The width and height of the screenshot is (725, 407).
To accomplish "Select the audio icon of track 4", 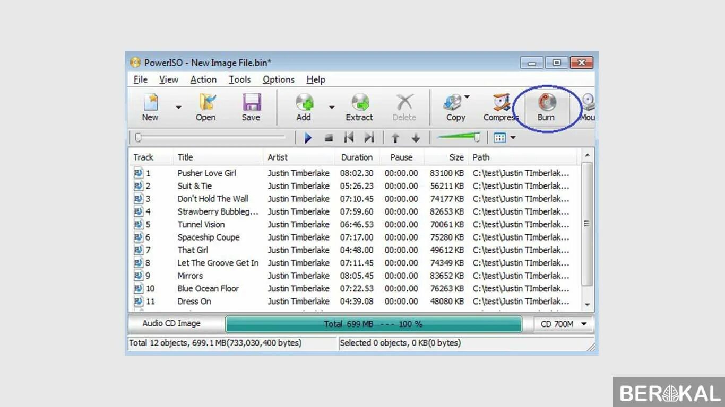I will pos(139,211).
